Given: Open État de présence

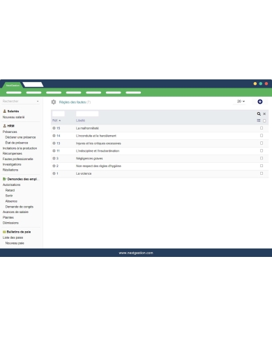Looking at the screenshot, I should point(17,143).
